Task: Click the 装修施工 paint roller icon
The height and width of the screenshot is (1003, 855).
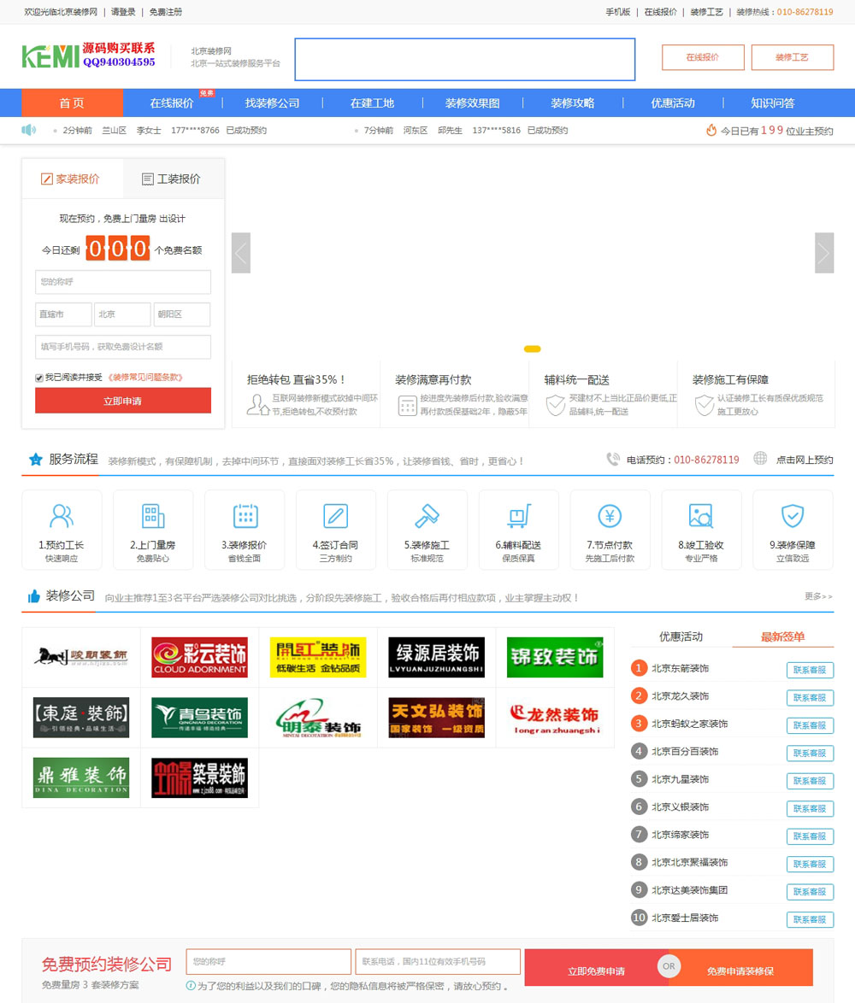Action: [x=427, y=516]
